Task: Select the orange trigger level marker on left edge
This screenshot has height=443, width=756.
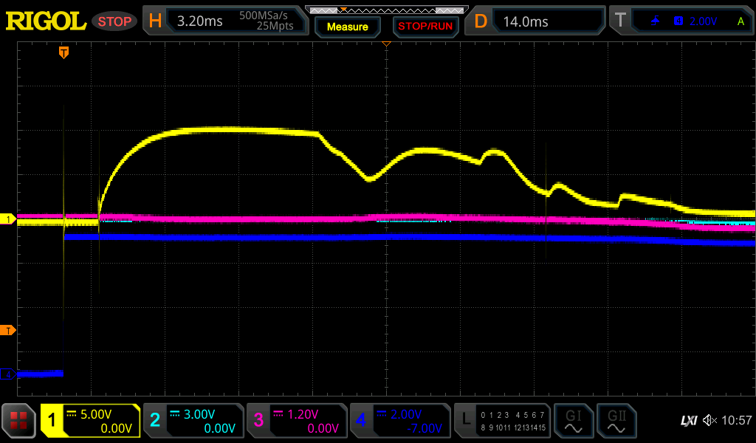Action: coord(8,330)
